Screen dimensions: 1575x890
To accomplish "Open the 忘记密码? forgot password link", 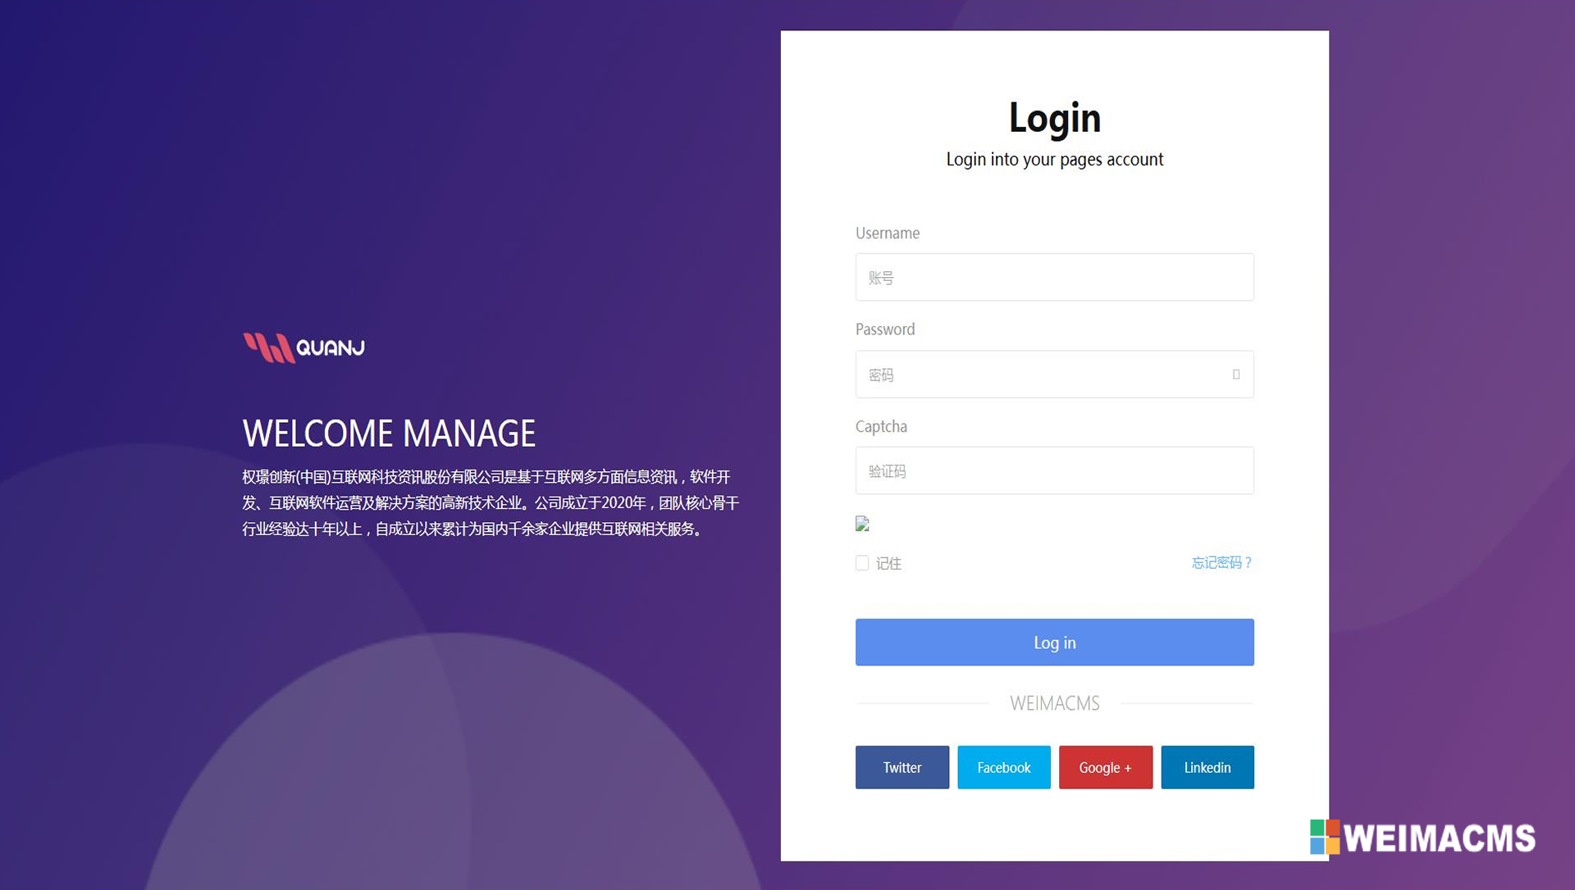I will [x=1221, y=563].
